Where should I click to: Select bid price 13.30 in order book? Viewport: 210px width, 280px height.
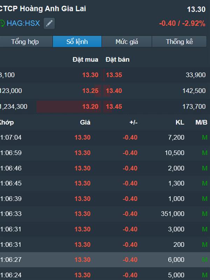click(x=90, y=75)
